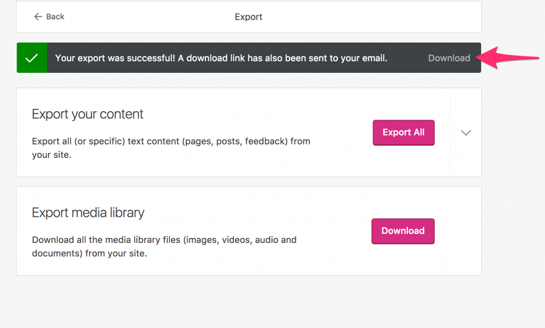Image resolution: width=545 pixels, height=328 pixels.
Task: Click the dark success notification banner
Action: pos(249,57)
